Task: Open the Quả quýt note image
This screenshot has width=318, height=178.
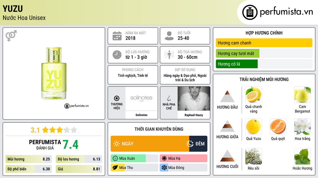Action: (x=278, y=126)
